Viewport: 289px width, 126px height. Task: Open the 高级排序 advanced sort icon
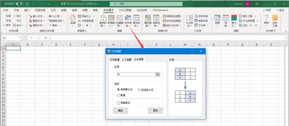point(156,18)
